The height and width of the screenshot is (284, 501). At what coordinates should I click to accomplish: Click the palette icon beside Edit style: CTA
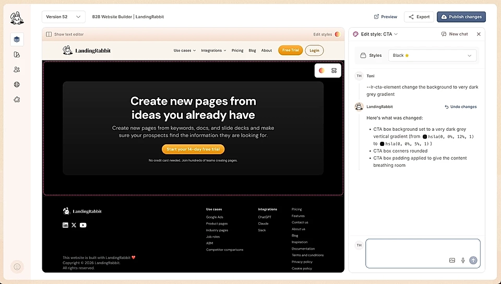pyautogui.click(x=355, y=34)
